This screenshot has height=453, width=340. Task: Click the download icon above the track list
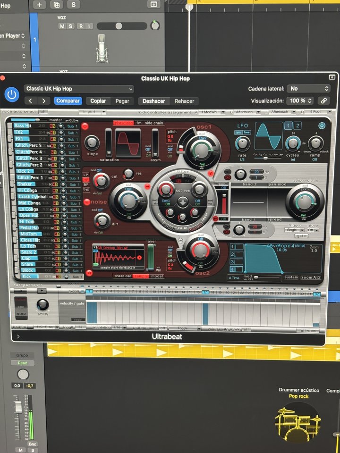tap(153, 4)
